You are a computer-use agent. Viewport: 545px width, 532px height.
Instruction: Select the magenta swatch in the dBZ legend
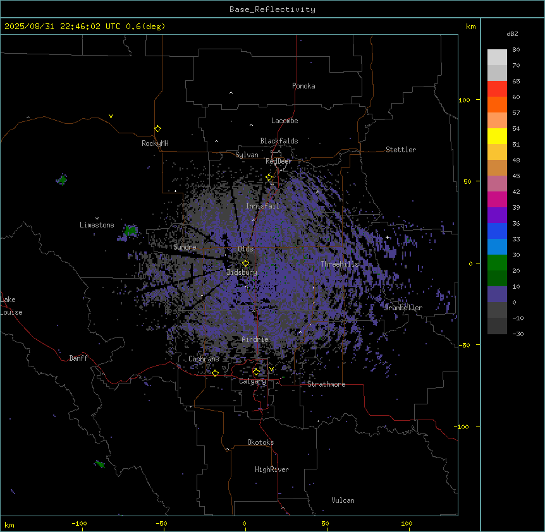(497, 200)
